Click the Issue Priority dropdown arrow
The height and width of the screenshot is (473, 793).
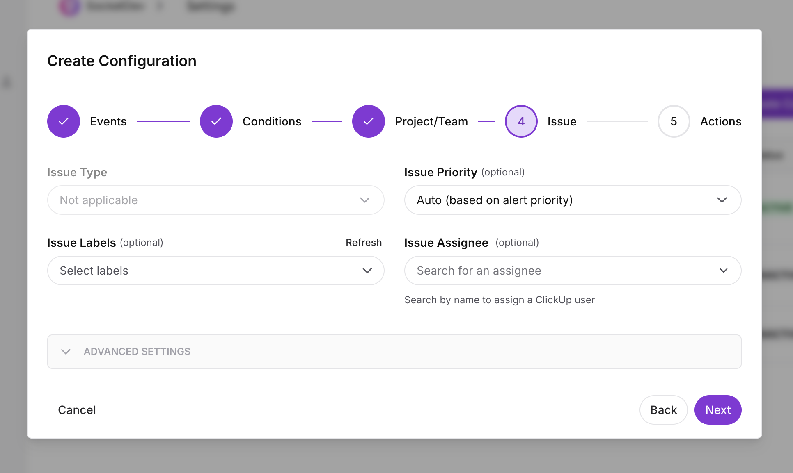coord(722,200)
